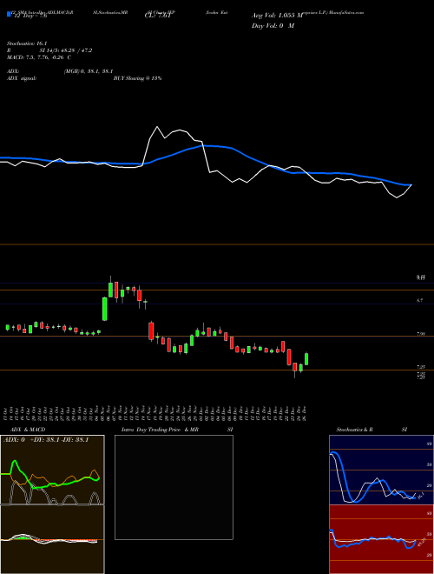Click the blue 12 Day SMA legend square
The image size is (434, 574).
pyautogui.click(x=9, y=14)
